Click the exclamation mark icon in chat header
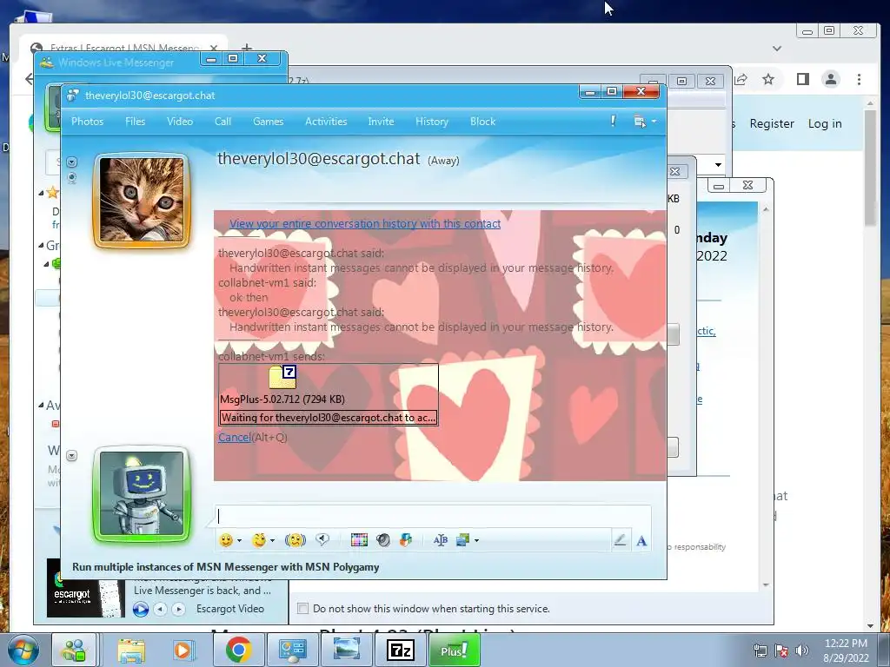The image size is (890, 667). pyautogui.click(x=613, y=121)
